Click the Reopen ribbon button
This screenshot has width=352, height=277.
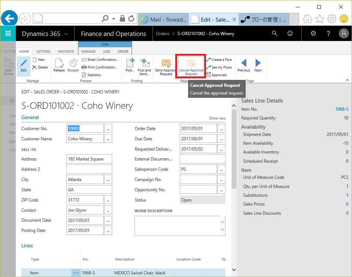pyautogui.click(x=73, y=65)
